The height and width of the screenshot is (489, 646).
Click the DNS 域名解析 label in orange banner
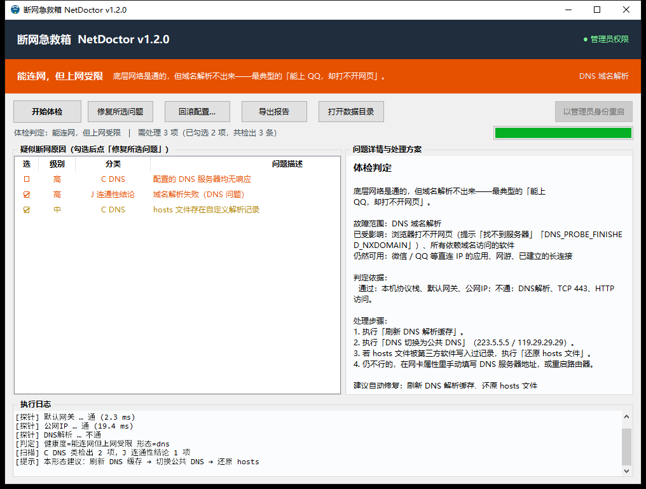click(x=604, y=76)
